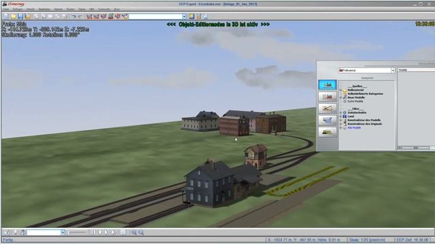Image resolution: width=435 pixels, height=244 pixels.
Task: Expand the Zeitabschnitte filter node
Action: [x=341, y=113]
